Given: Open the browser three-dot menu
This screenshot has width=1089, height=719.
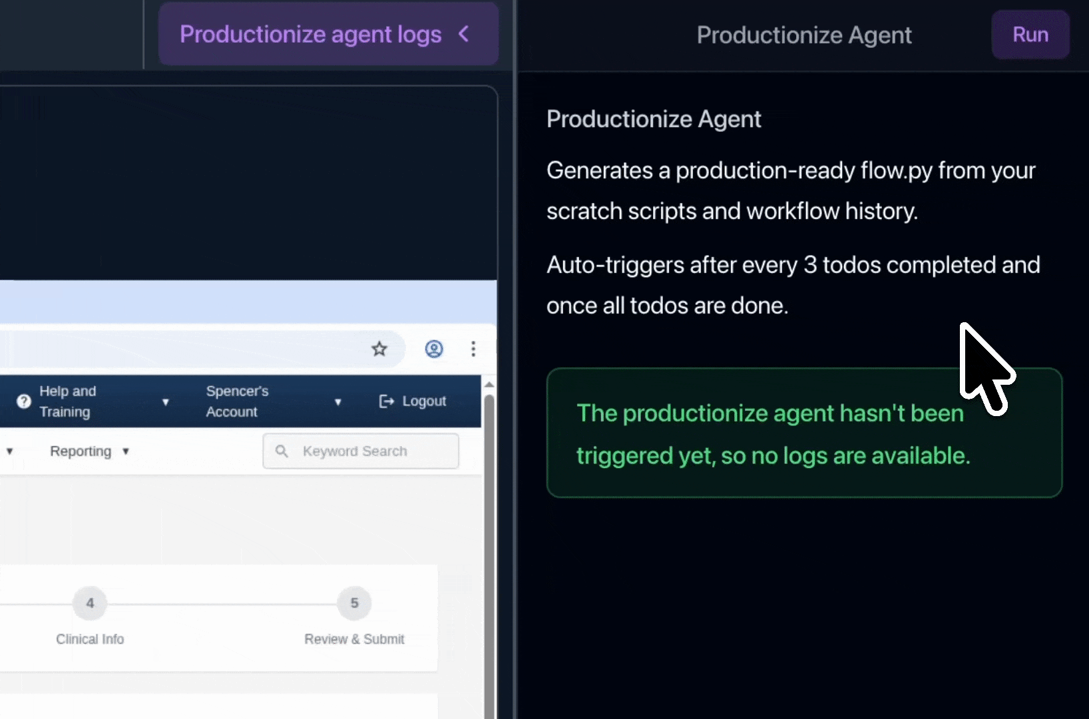Looking at the screenshot, I should [x=473, y=349].
